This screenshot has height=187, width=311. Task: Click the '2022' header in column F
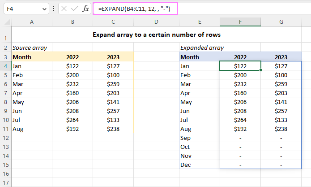[240, 57]
